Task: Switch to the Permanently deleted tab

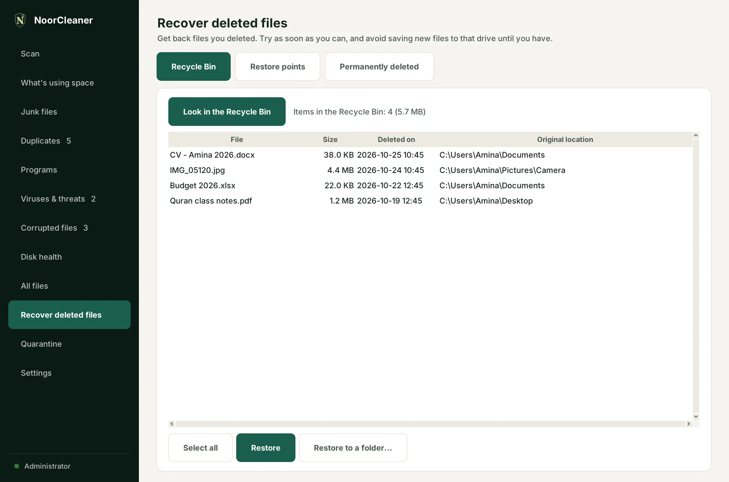Action: (x=379, y=67)
